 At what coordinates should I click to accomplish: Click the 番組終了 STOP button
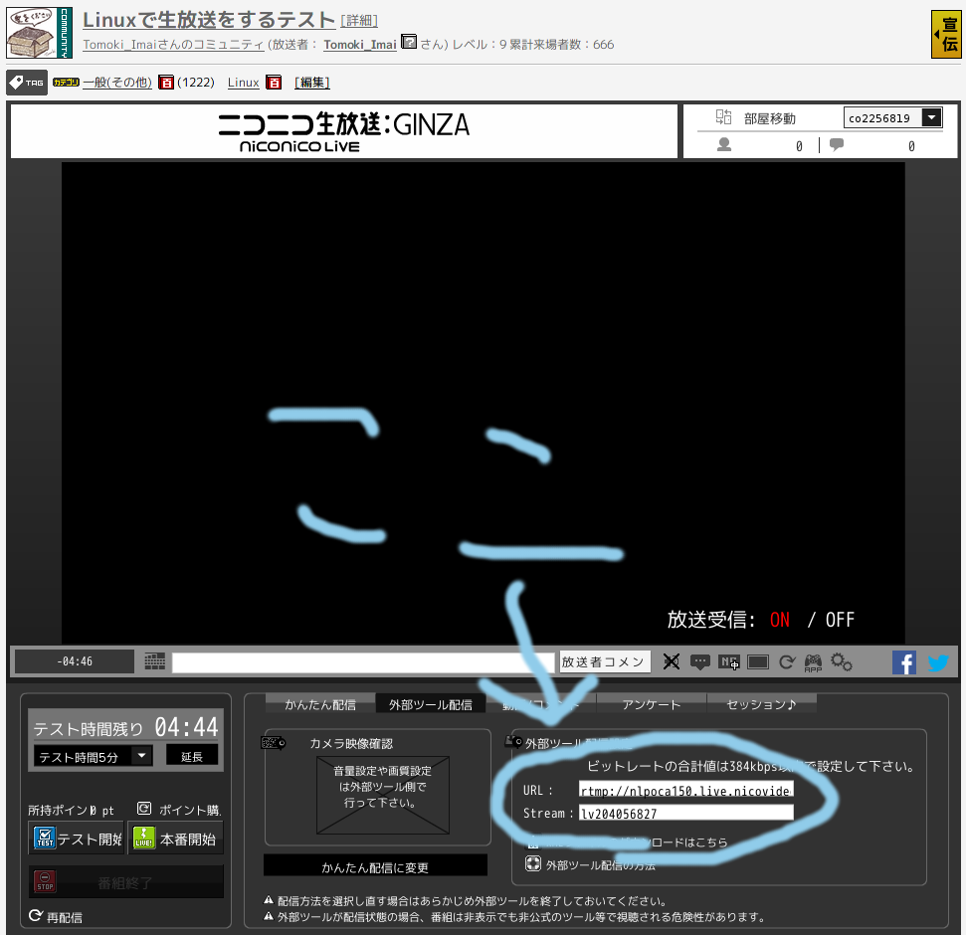click(x=125, y=882)
